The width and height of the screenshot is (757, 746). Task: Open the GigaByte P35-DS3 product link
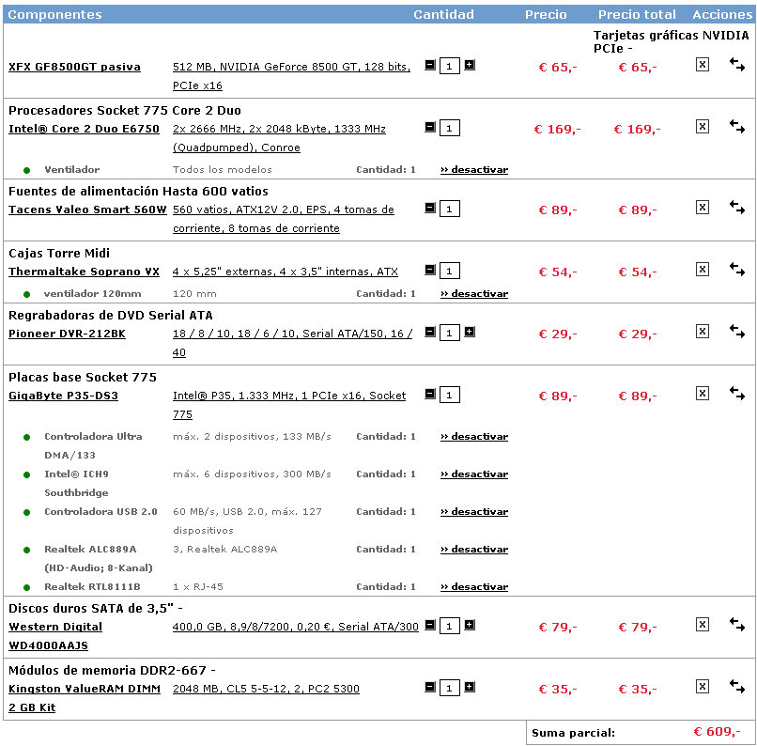63,396
